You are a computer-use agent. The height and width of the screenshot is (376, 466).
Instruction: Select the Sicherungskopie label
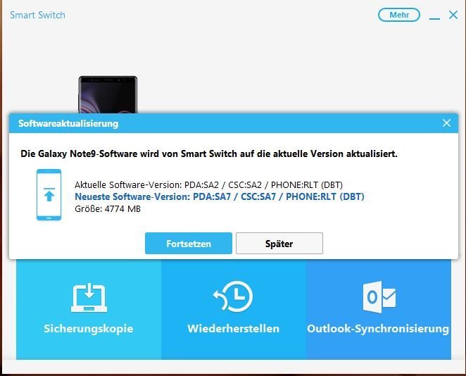(88, 328)
